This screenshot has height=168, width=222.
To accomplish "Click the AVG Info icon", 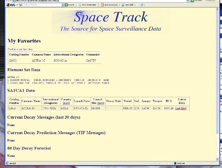I will pos(123,5).
